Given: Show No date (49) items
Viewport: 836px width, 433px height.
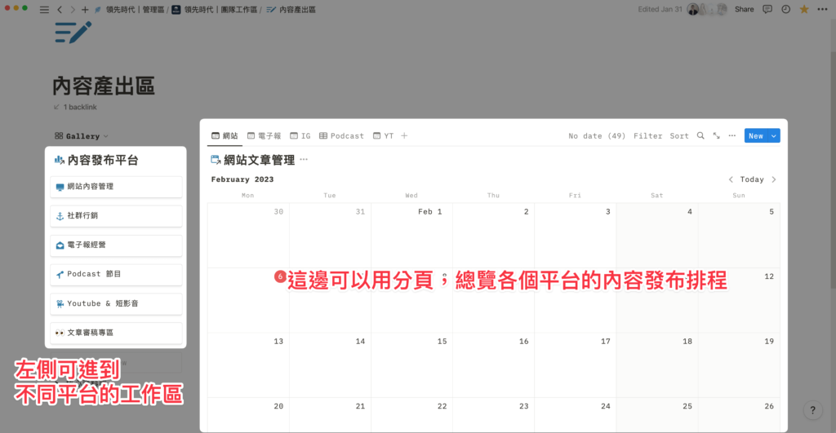Looking at the screenshot, I should coord(597,136).
